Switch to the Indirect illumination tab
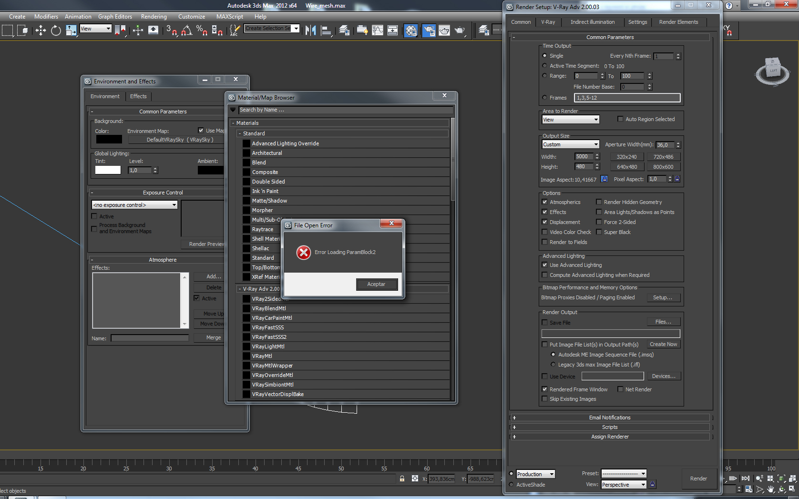This screenshot has width=799, height=499. [593, 22]
